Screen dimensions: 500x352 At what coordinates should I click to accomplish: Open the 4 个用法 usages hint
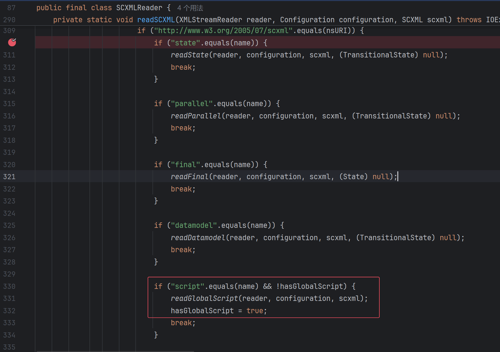click(190, 8)
